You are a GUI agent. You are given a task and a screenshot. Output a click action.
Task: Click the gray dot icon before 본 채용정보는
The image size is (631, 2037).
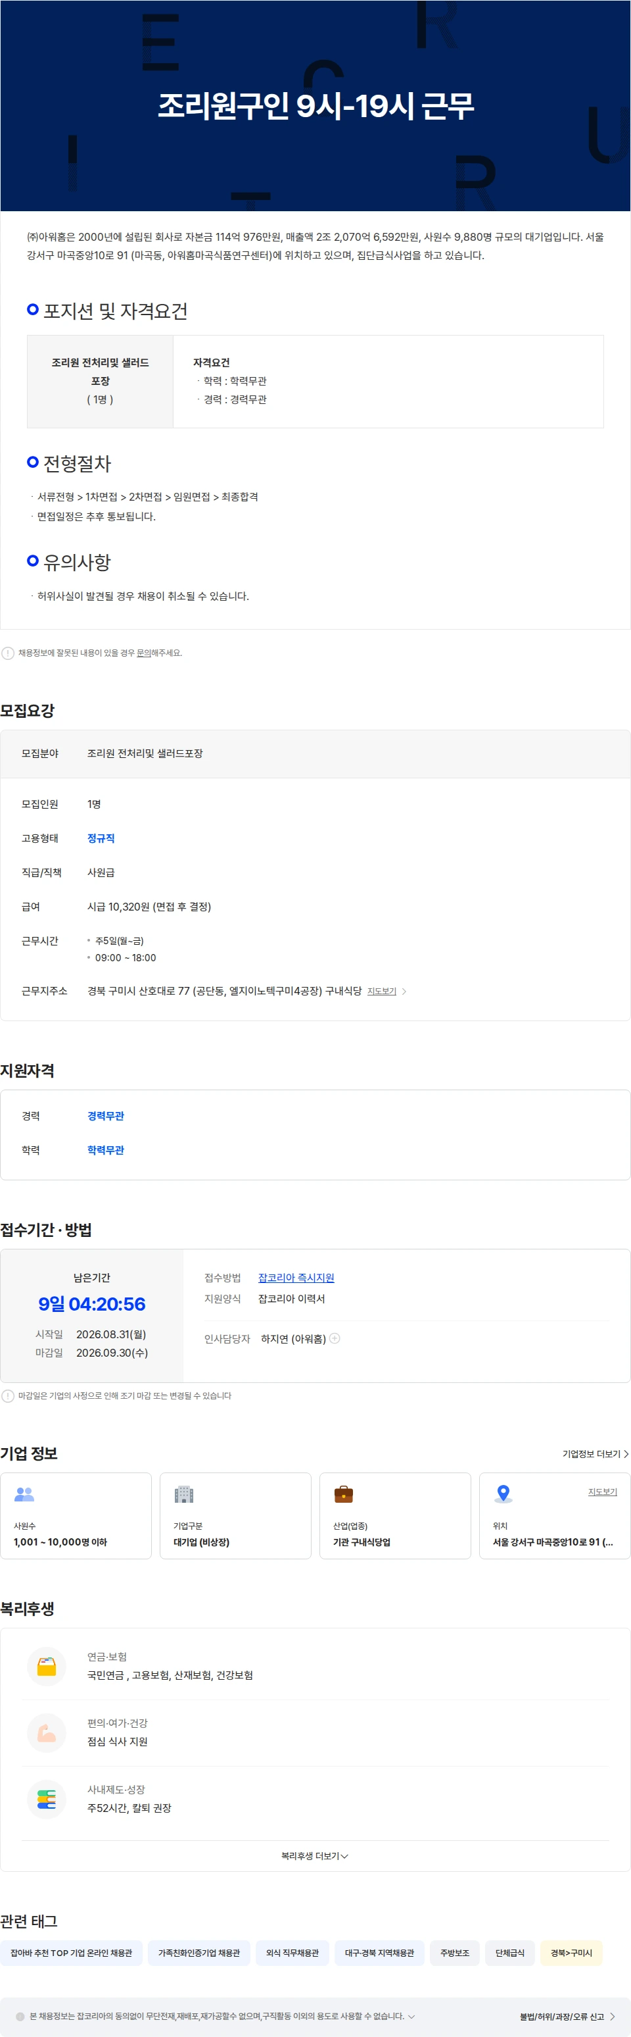(20, 2017)
